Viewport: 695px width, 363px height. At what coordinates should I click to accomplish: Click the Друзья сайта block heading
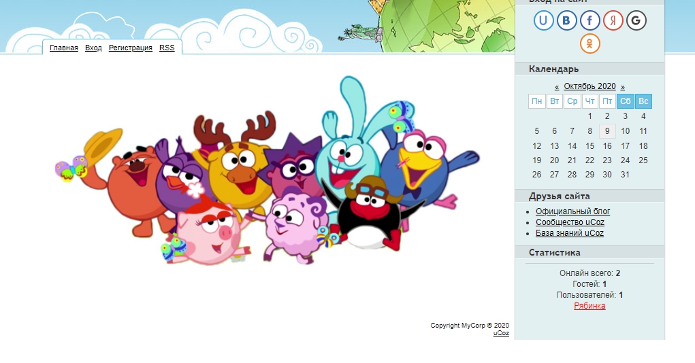tap(559, 196)
